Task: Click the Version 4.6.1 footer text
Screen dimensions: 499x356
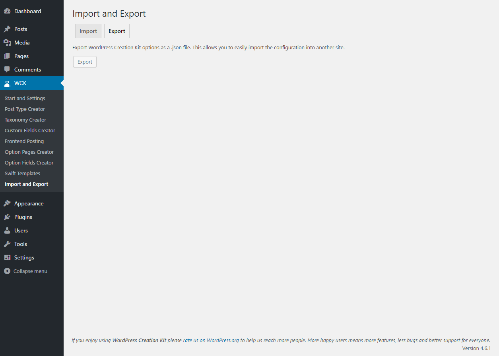Action: point(476,348)
